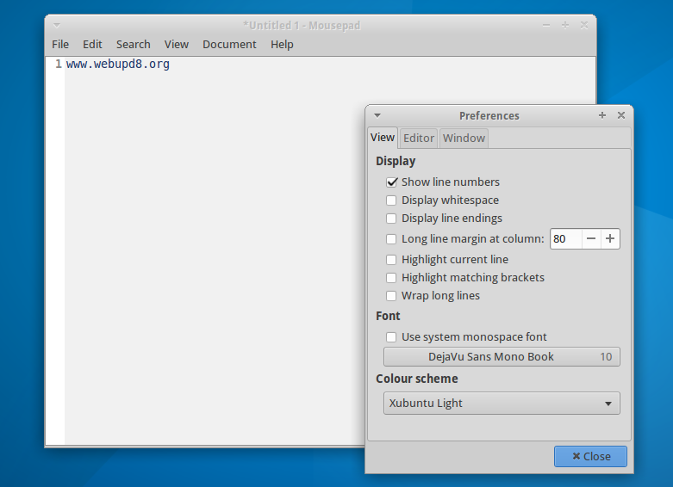The image size is (673, 487).
Task: Decrease margin column with minus button
Action: (591, 239)
